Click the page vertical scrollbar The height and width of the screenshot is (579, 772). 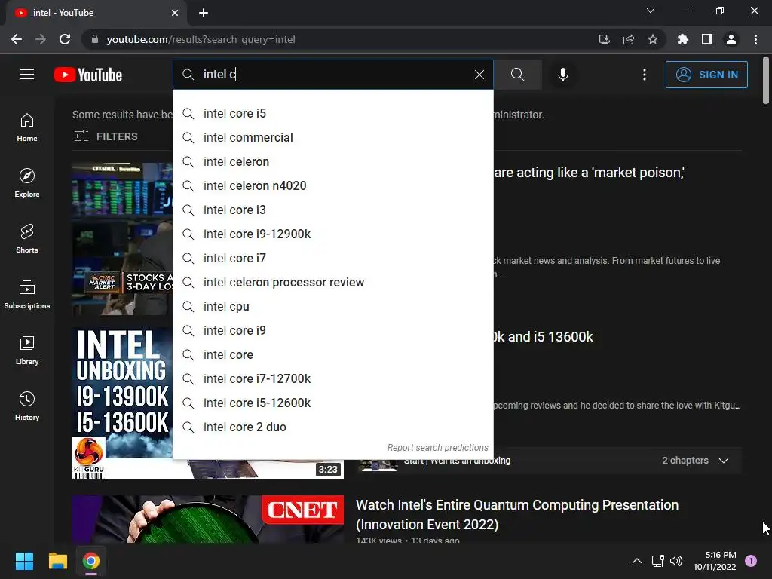coord(766,81)
